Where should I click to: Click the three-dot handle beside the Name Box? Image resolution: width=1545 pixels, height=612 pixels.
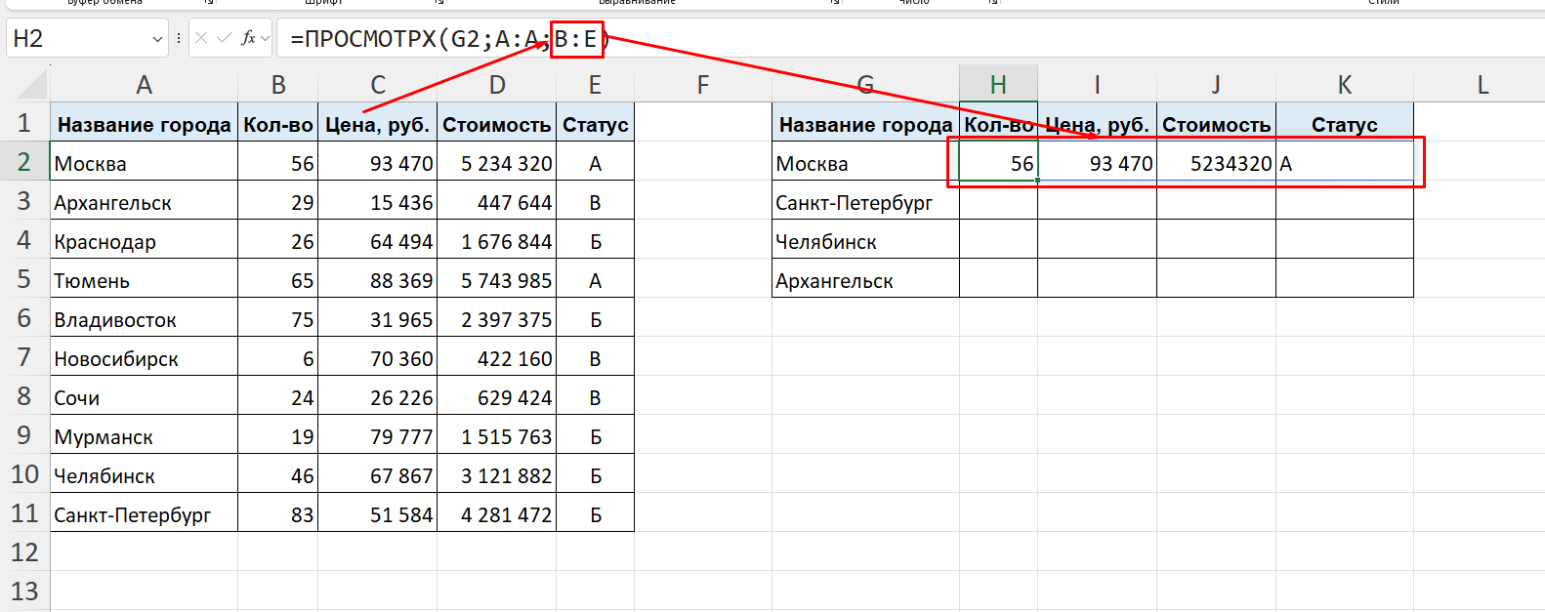point(179,38)
